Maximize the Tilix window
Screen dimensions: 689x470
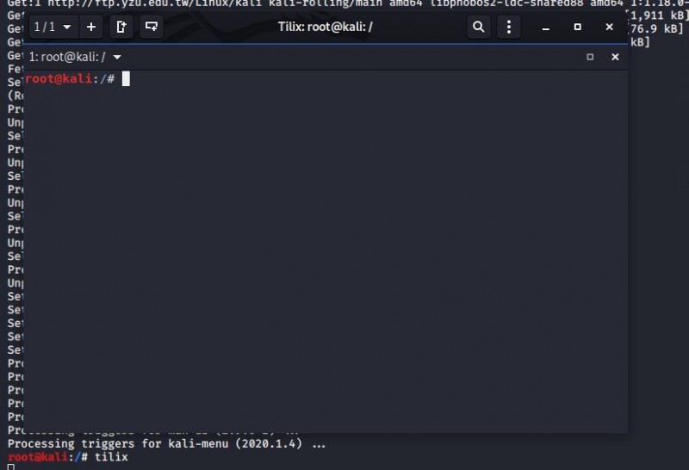click(577, 28)
